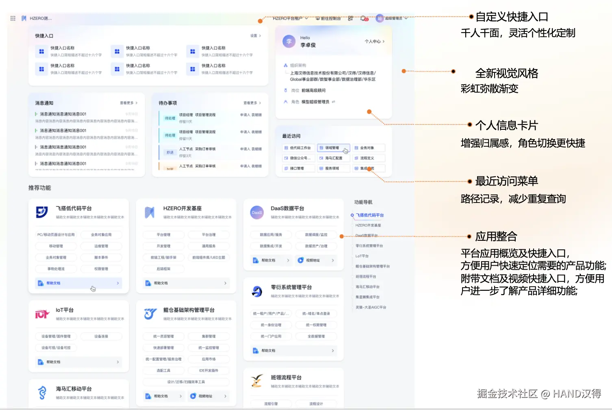Click the 飞搭低代码平台 logo icon

[42, 212]
